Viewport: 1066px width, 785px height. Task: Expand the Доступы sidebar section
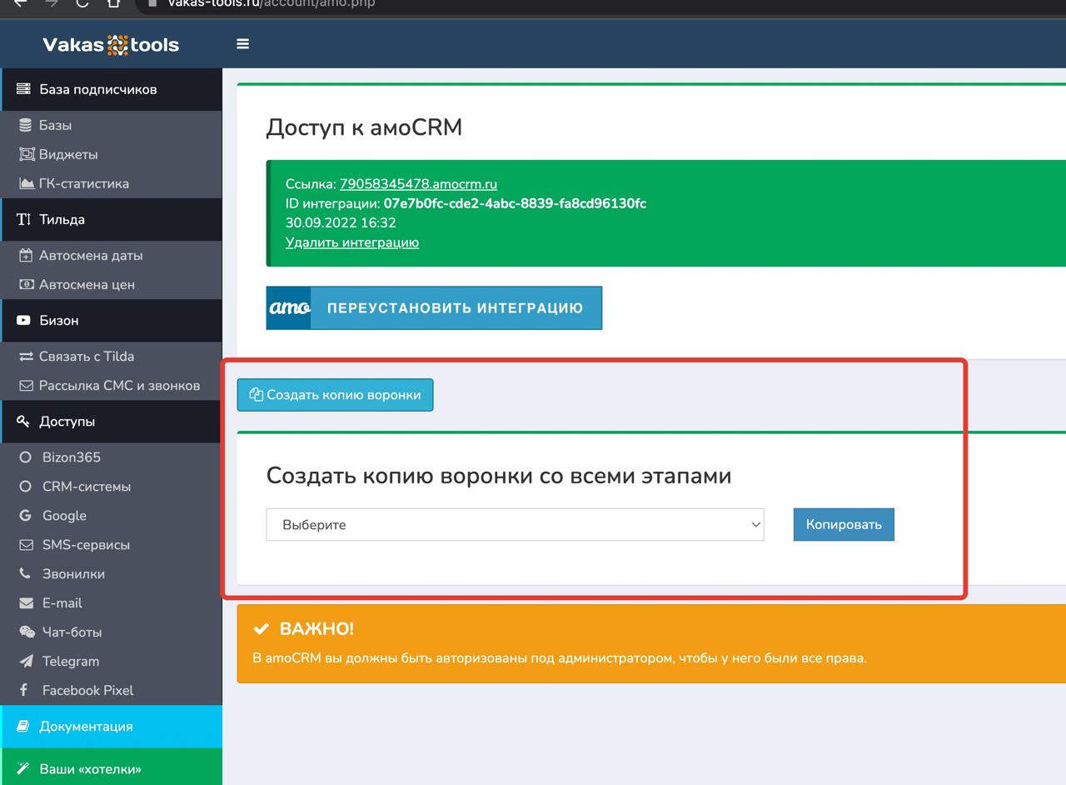pos(67,422)
